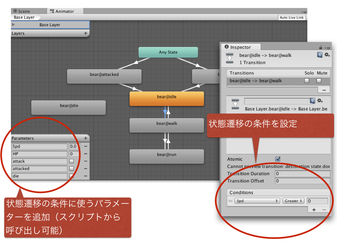The image size is (337, 252).
Task: Toggle the attack parameter checkbox
Action: click(x=71, y=161)
